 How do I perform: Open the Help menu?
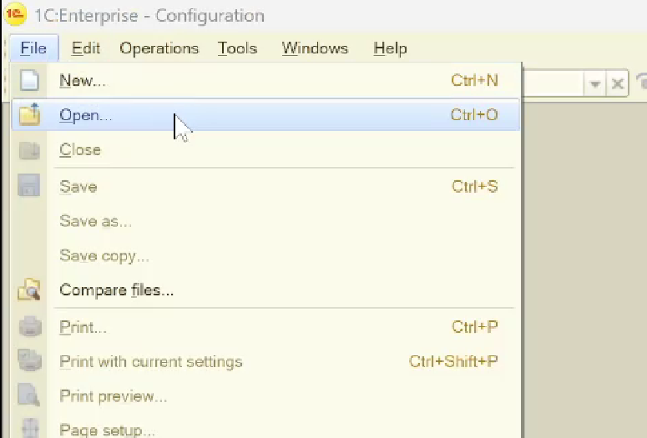click(x=390, y=48)
